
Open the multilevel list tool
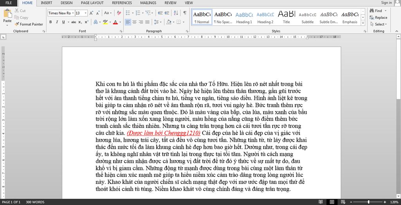(x=148, y=13)
